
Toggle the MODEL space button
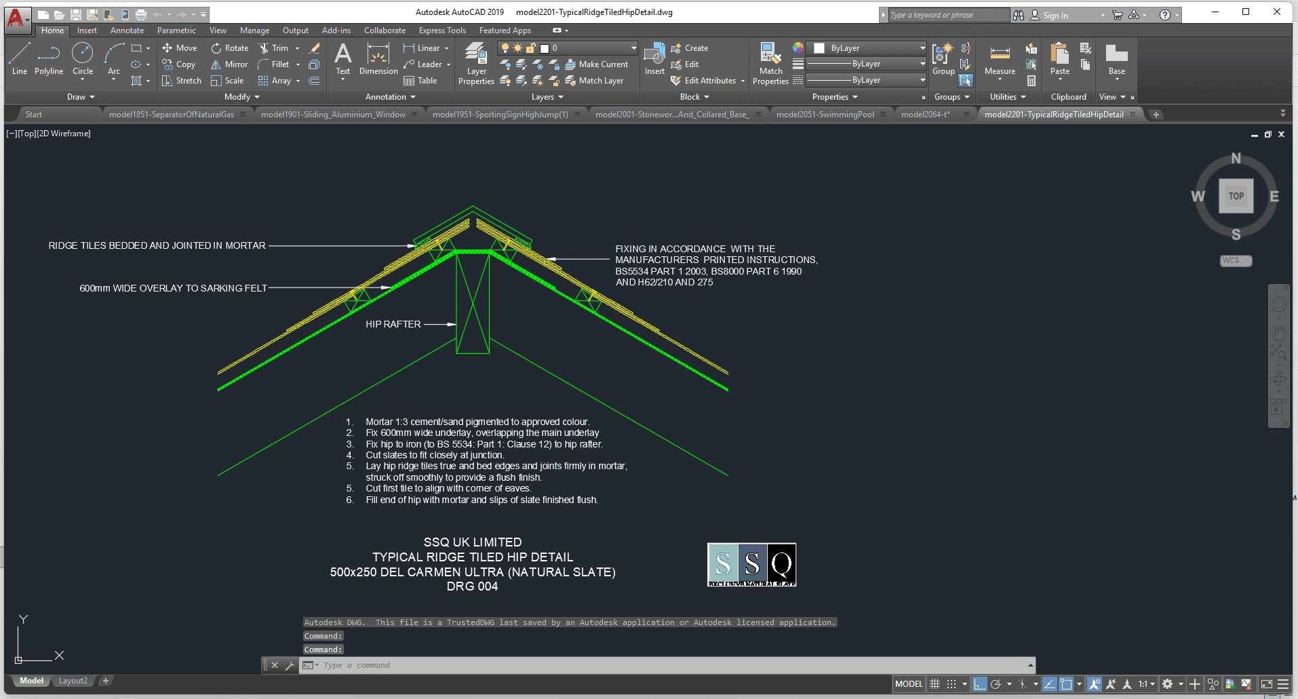click(x=909, y=684)
